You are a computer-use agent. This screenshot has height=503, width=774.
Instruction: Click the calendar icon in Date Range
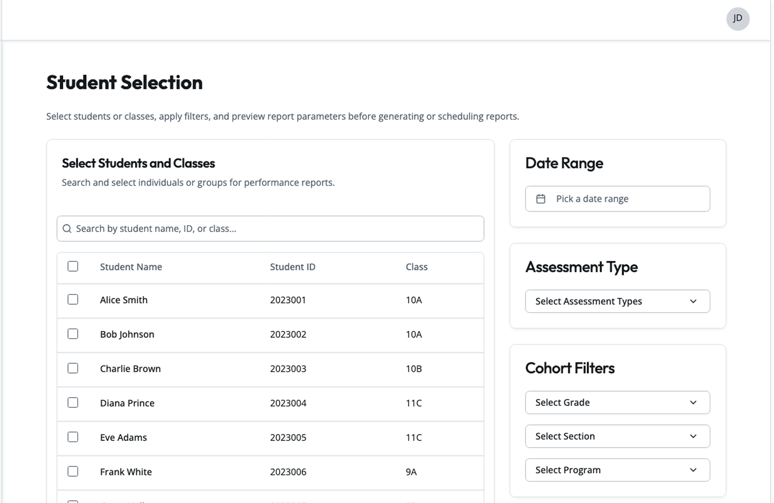click(541, 199)
